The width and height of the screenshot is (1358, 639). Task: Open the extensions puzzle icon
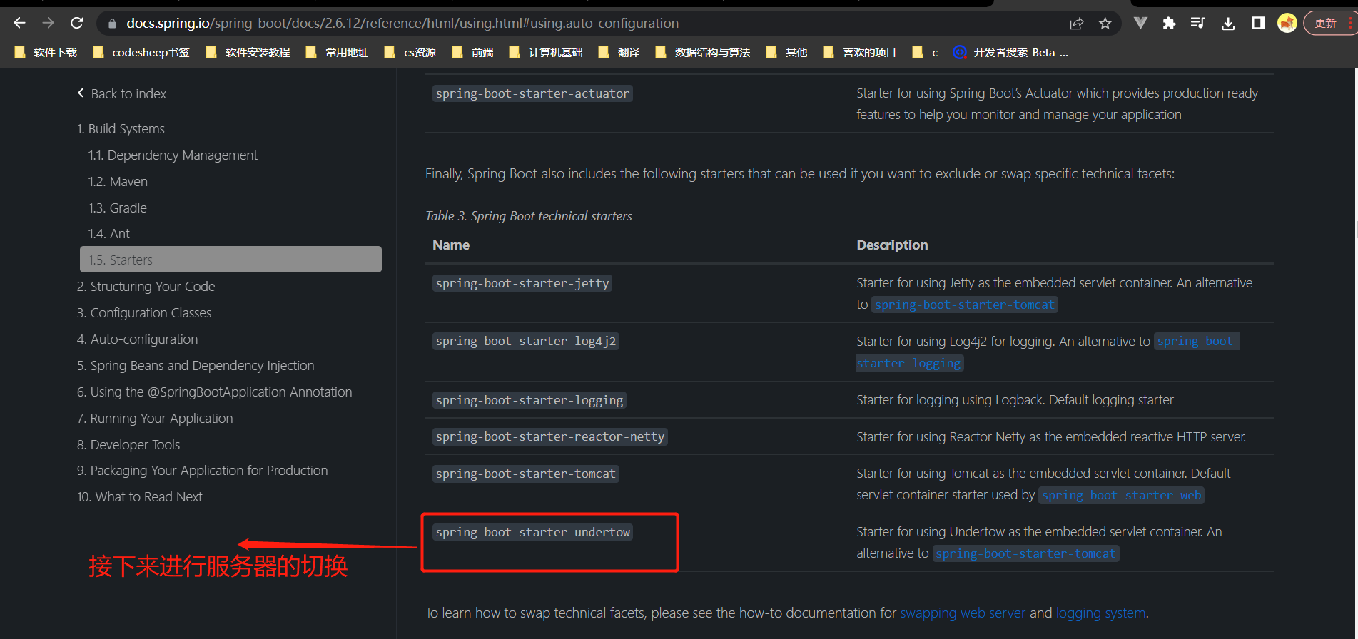1169,23
